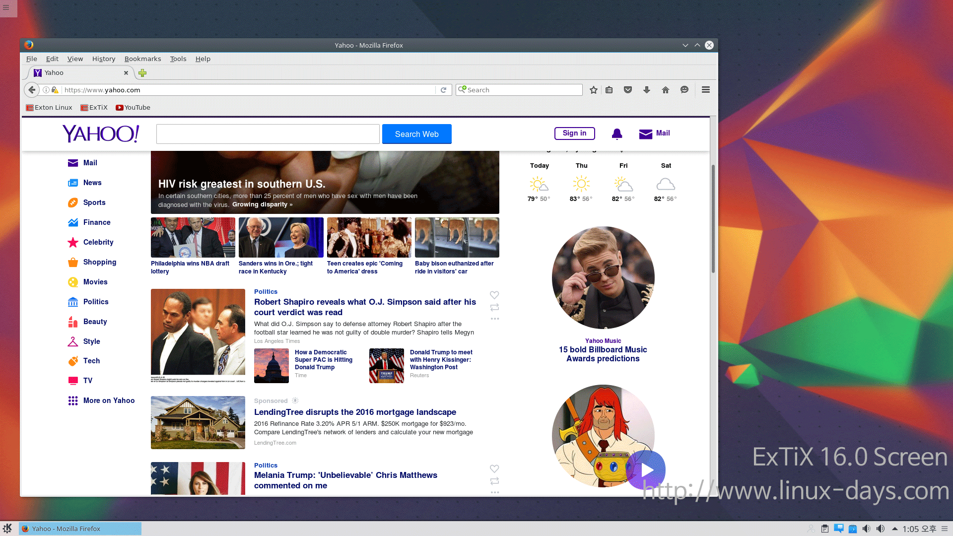The height and width of the screenshot is (536, 953).
Task: Open Firefox Hello chat icon
Action: [684, 90]
